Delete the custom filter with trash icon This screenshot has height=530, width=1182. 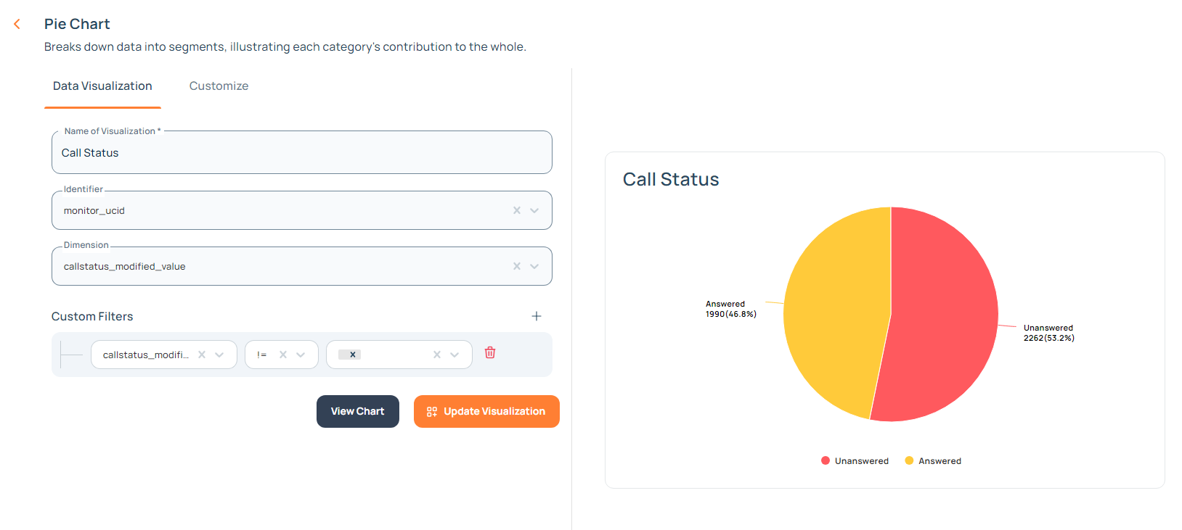[490, 353]
